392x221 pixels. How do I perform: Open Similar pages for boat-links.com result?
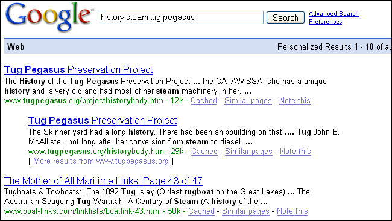[x=245, y=211]
